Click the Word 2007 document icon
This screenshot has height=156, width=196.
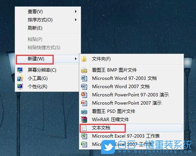coord(84,87)
